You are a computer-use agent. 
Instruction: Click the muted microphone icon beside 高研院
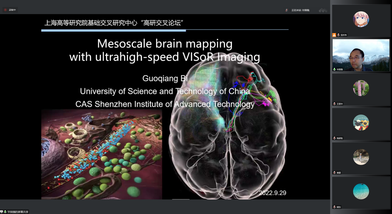(334, 138)
